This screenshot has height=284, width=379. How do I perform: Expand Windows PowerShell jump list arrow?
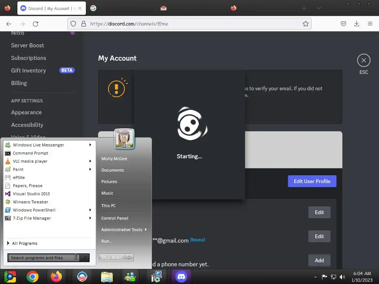(90, 210)
